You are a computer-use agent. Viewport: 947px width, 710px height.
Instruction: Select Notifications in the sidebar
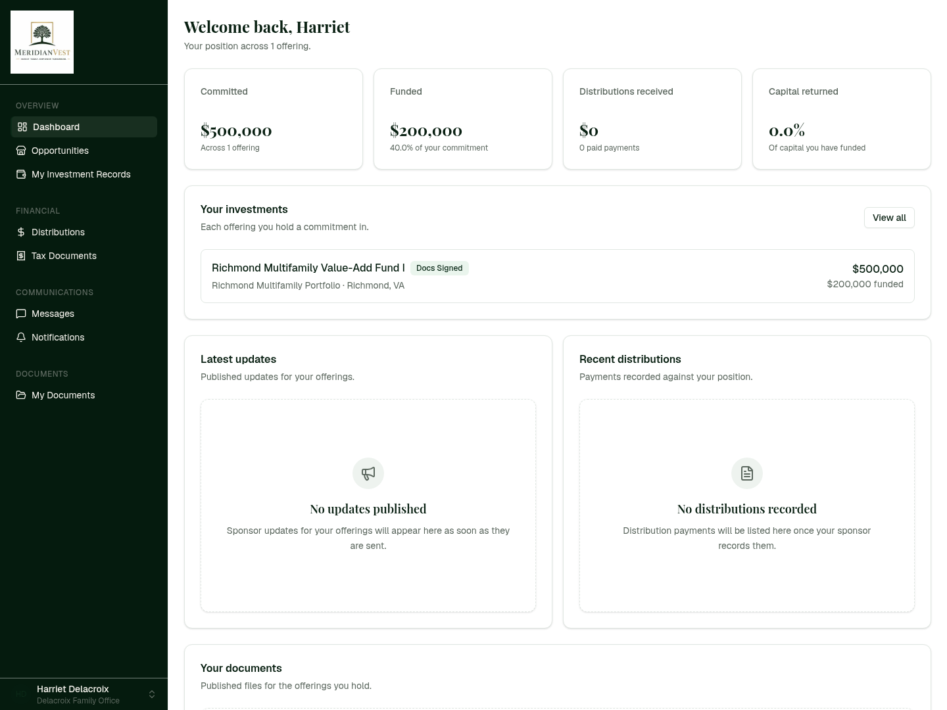point(84,337)
